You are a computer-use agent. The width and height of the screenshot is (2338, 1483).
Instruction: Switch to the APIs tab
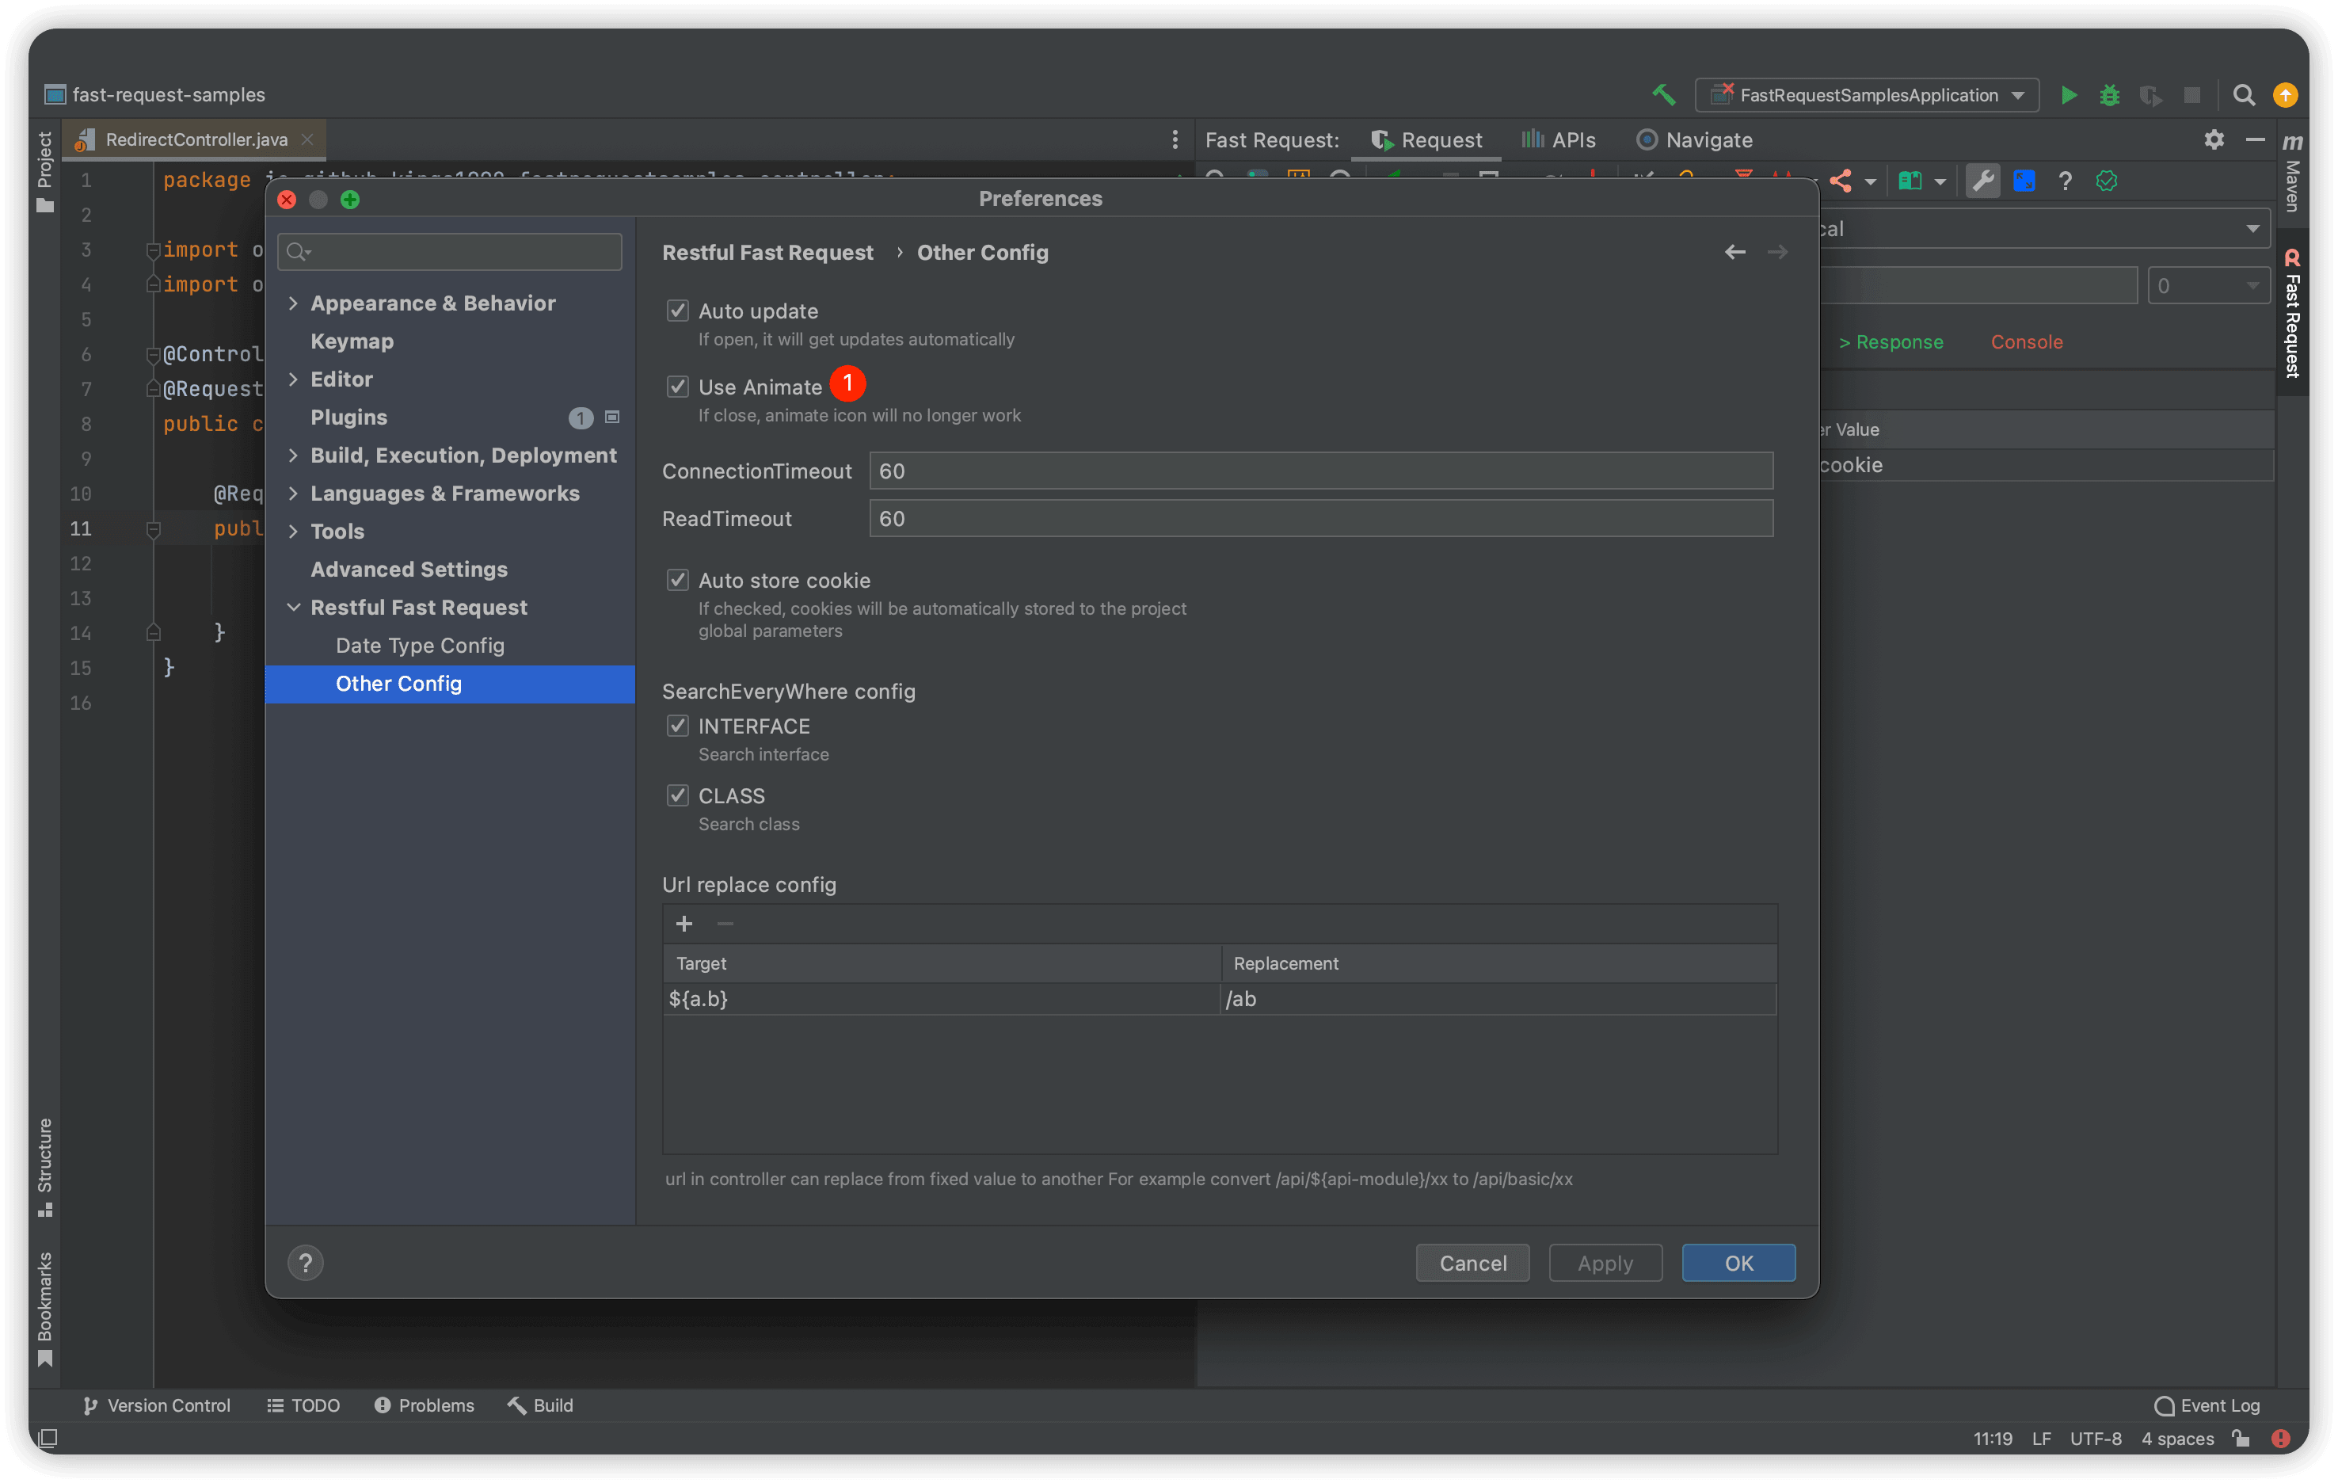click(1559, 139)
